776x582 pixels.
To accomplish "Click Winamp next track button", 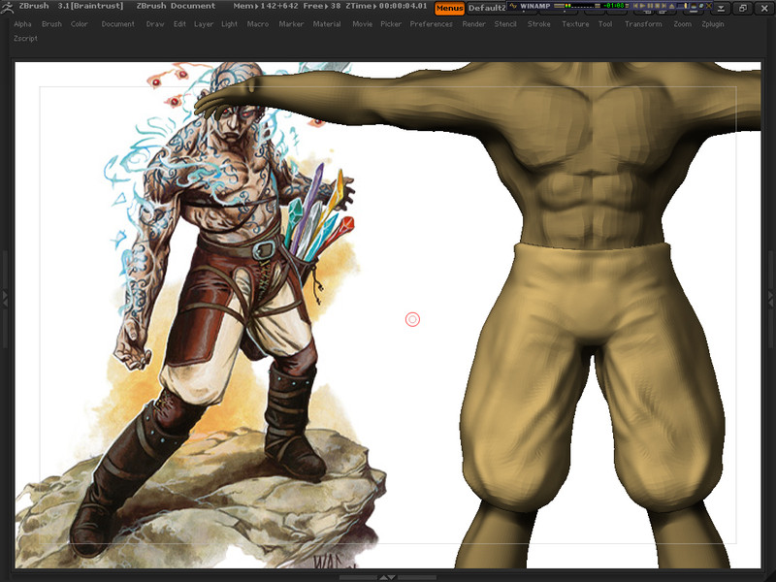I will pos(663,6).
